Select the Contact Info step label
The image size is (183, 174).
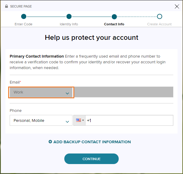(x=114, y=24)
